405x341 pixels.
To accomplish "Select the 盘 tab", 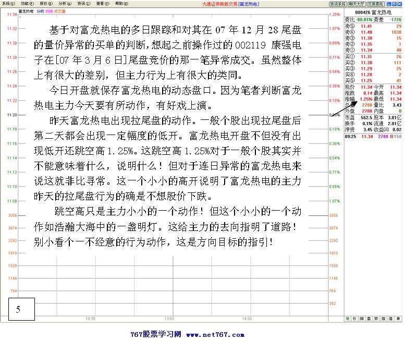I will pos(370,318).
